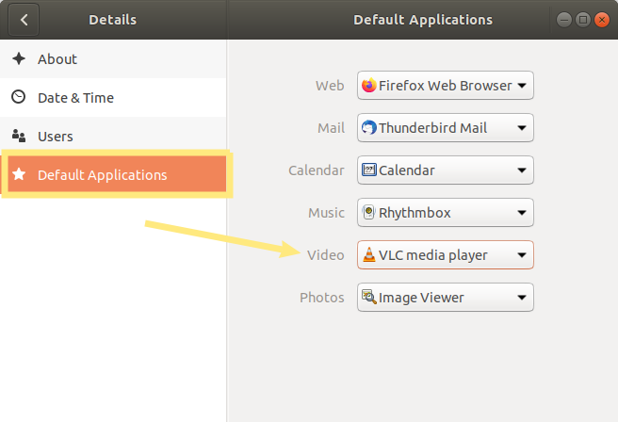Screen dimensions: 618x422
Task: Click the Calendar app icon in the combo box
Action: pos(369,170)
